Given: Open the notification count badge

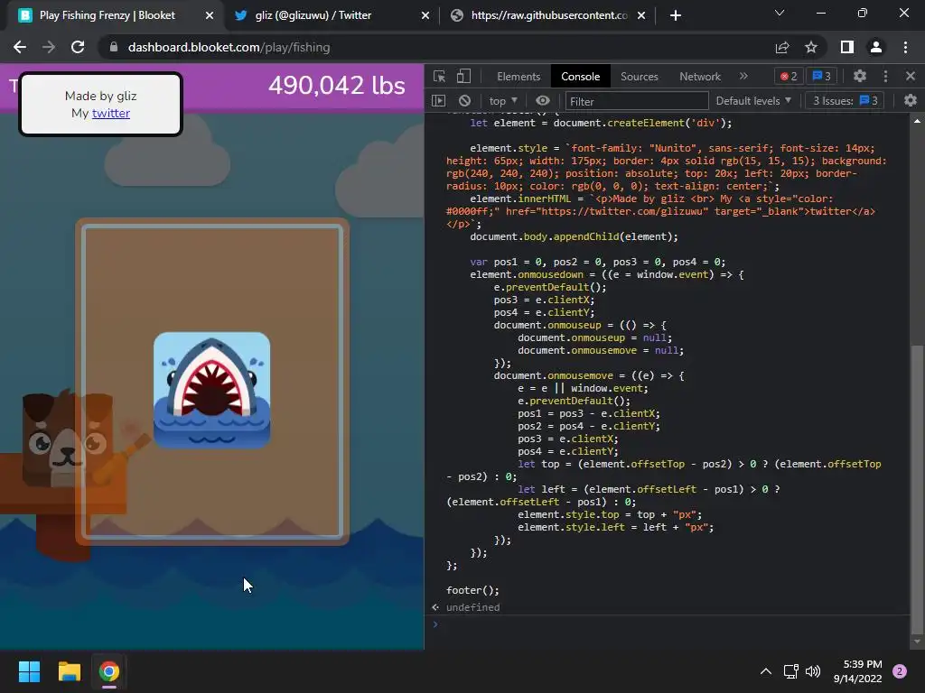Looking at the screenshot, I should coord(899,671).
